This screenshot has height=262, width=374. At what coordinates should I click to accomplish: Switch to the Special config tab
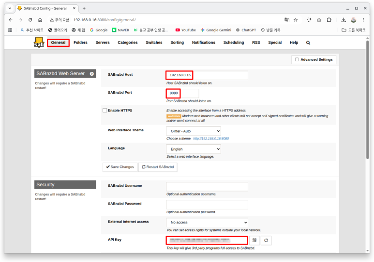(275, 42)
